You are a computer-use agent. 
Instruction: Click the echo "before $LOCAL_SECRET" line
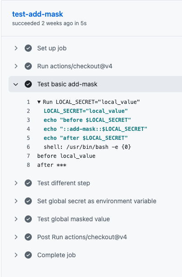pyautogui.click(x=87, y=120)
